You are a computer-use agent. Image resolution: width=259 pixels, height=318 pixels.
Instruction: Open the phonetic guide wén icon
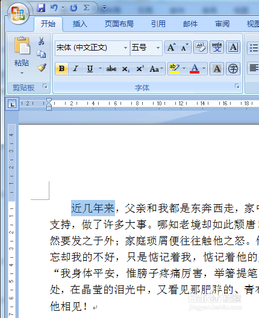pos(217,48)
